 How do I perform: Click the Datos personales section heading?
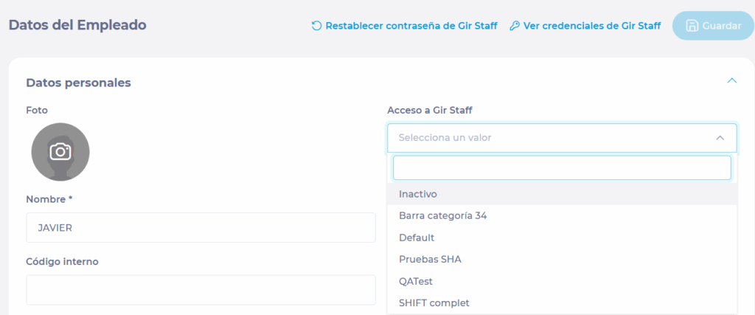78,83
